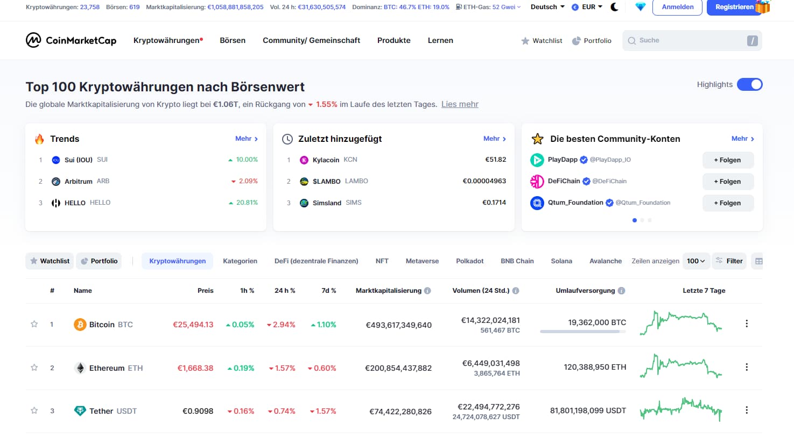This screenshot has height=439, width=794.
Task: Expand Zuletzt hinzugefügt Mehr link
Action: (495, 139)
